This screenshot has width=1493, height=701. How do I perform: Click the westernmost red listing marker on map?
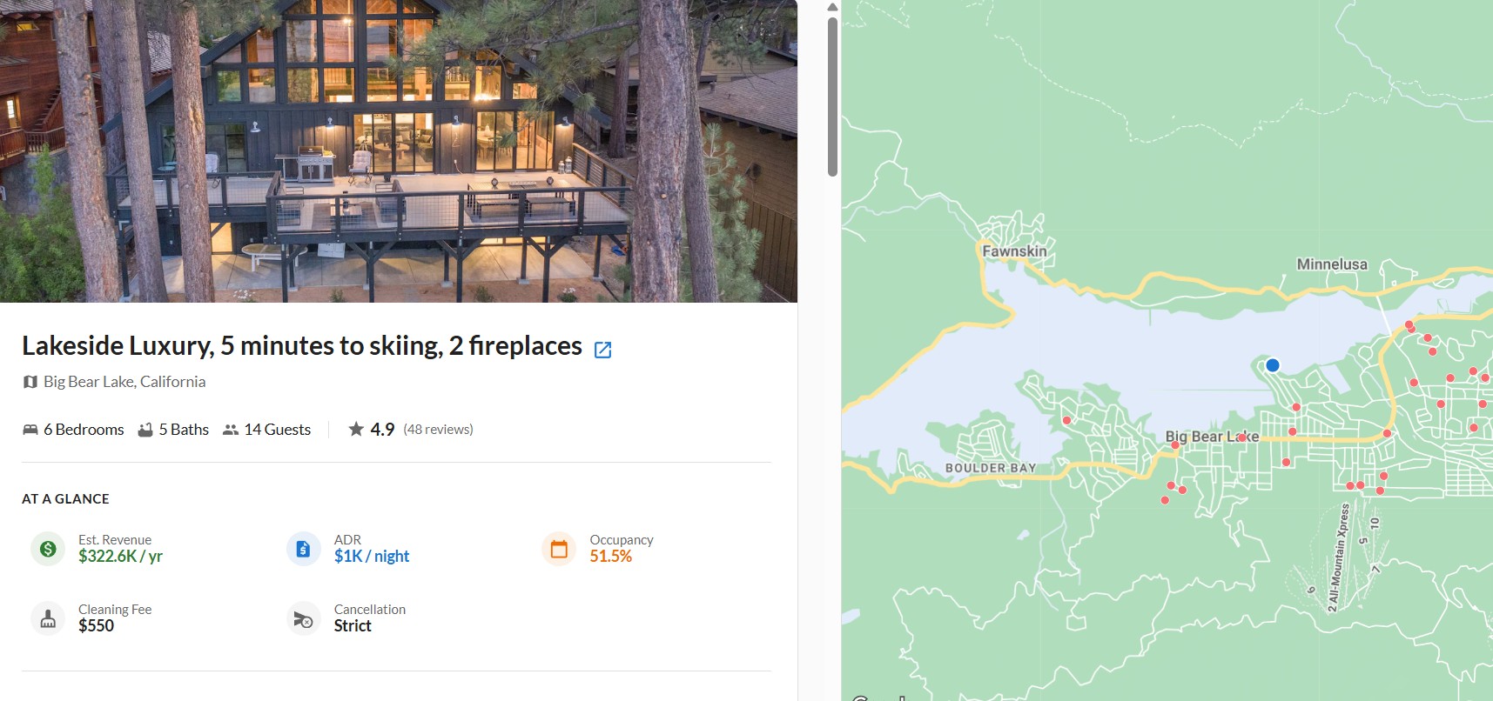tap(1066, 420)
